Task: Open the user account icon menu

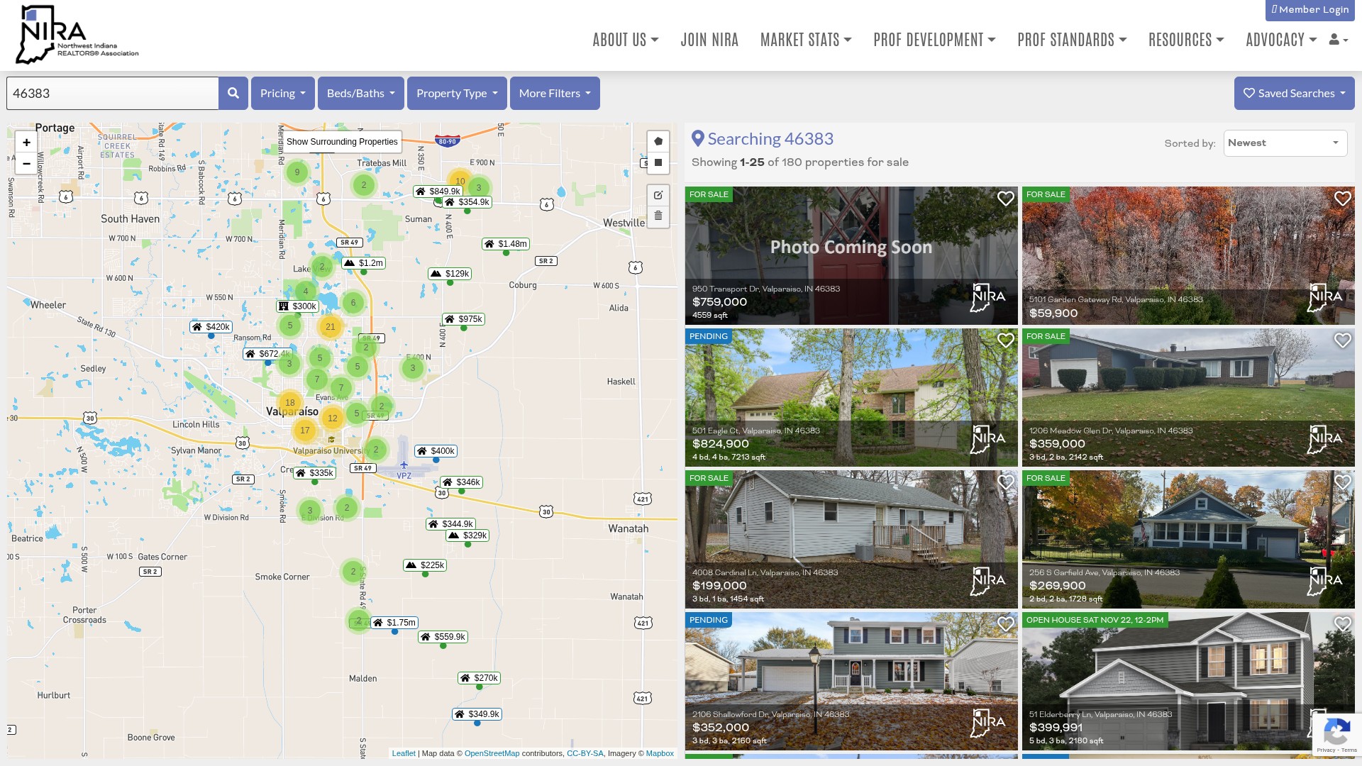Action: click(1338, 40)
